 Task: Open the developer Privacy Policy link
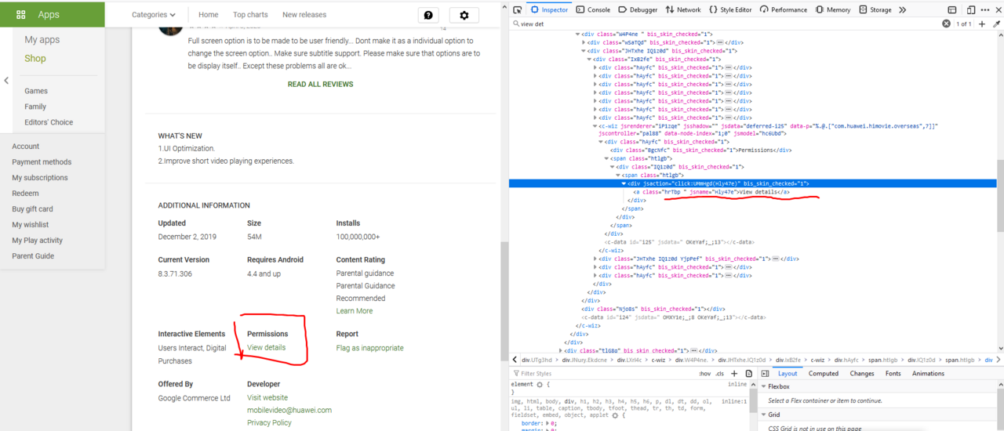(269, 422)
